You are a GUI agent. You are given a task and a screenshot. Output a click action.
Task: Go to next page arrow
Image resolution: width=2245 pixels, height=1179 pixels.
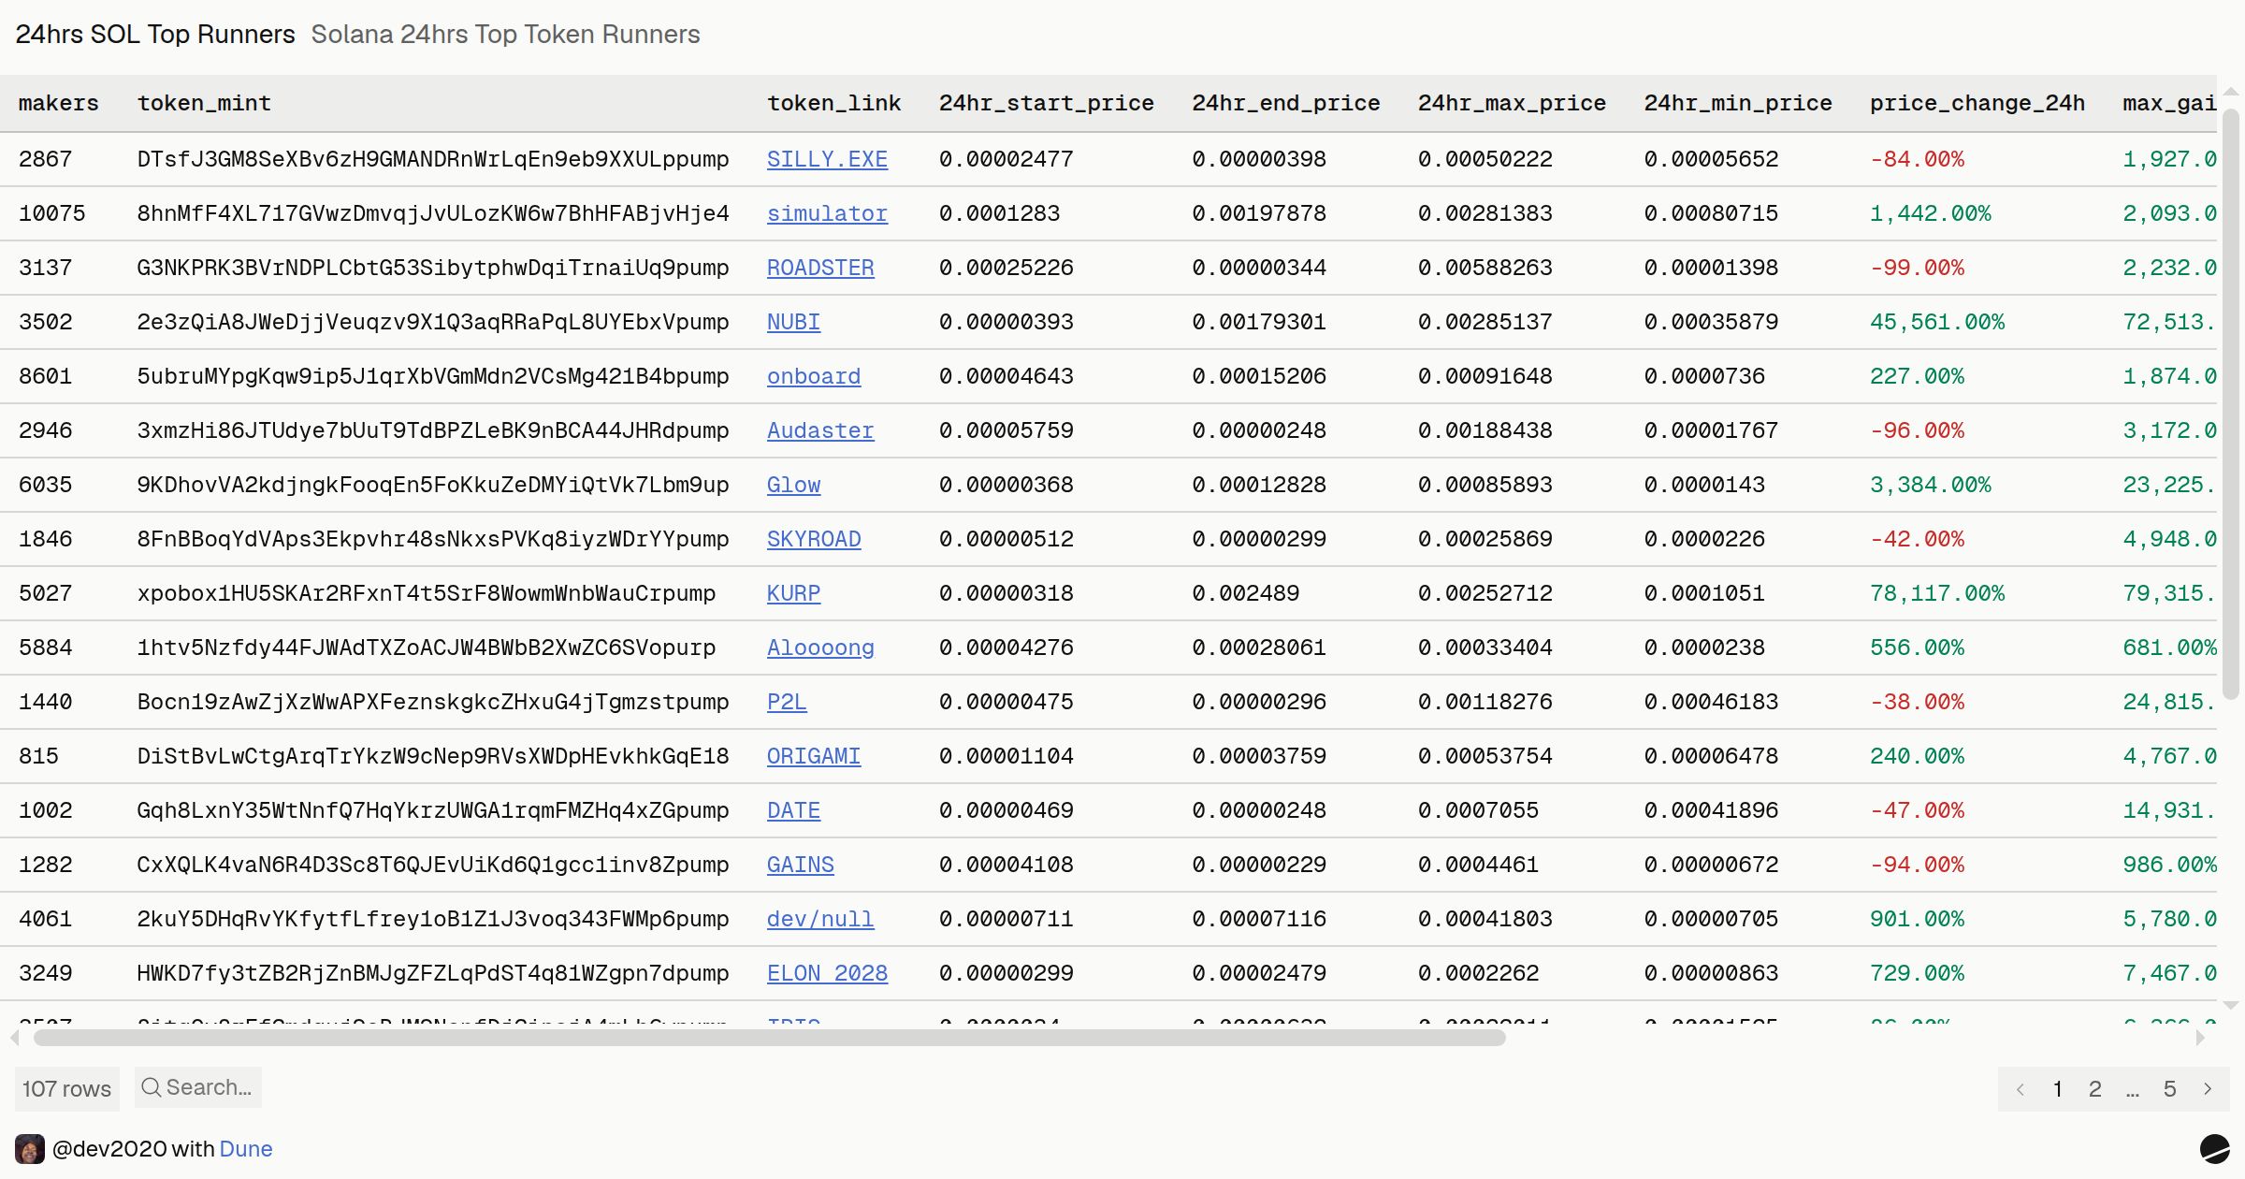(2208, 1089)
